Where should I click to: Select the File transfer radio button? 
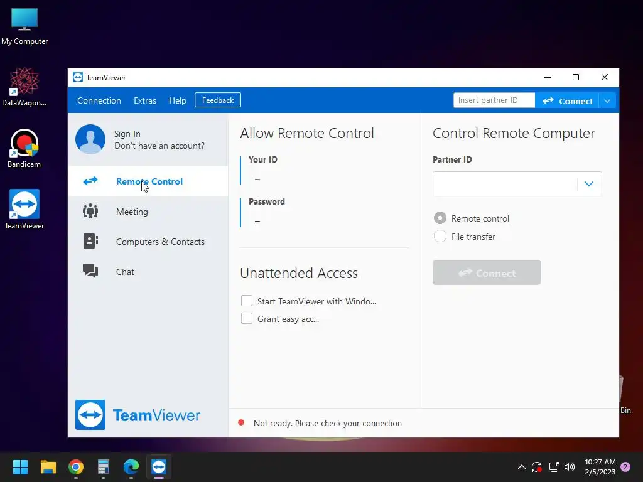coord(440,236)
